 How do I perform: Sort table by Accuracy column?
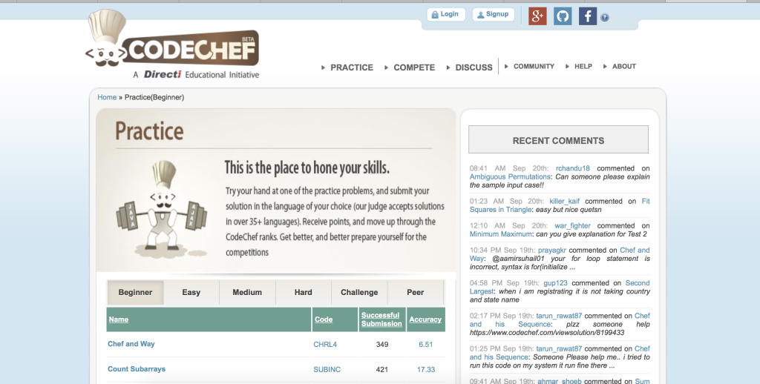coord(425,320)
